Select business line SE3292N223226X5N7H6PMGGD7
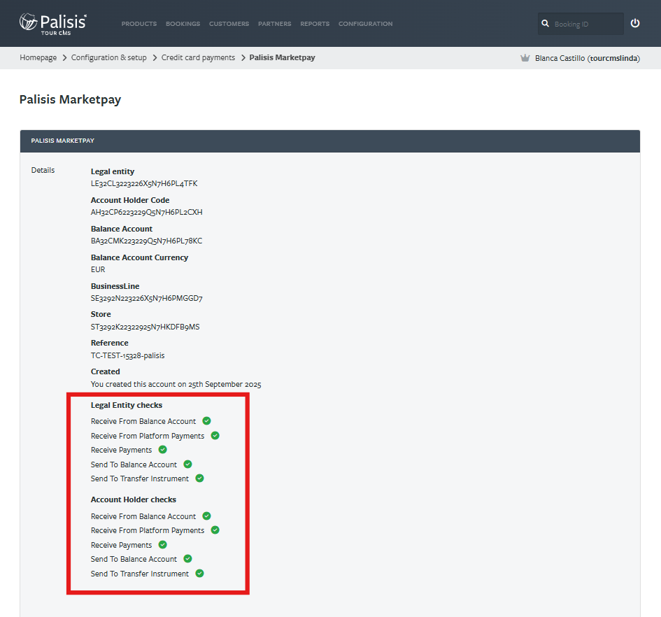Viewport: 661px width, 617px height. pyautogui.click(x=146, y=299)
